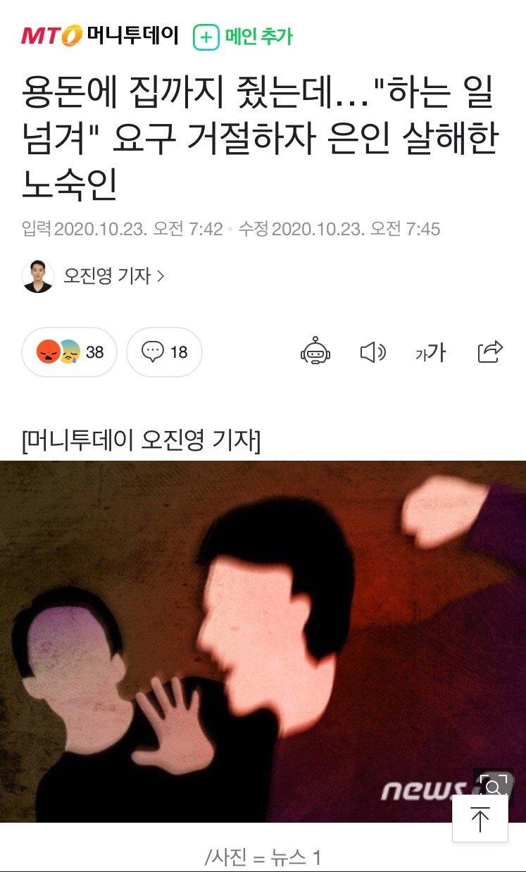Expand chevron next to 오진영 기자
This screenshot has height=872, width=526.
pos(161,277)
